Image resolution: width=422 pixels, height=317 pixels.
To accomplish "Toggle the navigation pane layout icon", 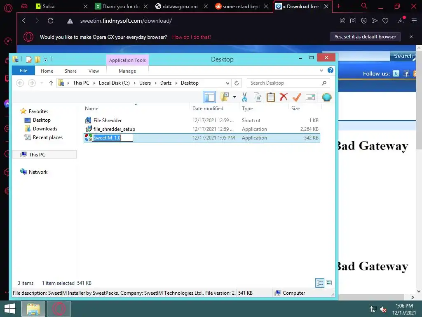I will [x=209, y=97].
